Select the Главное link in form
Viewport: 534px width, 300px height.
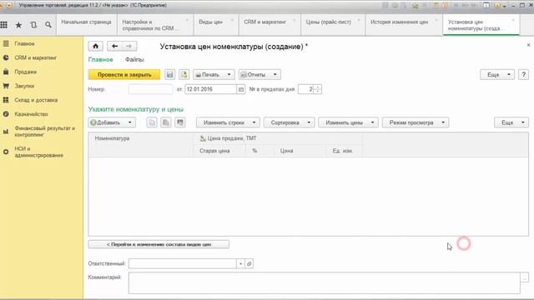point(100,59)
